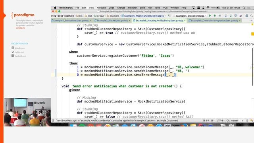
Task: Click the src breadcrumb folder
Action: tap(79, 16)
